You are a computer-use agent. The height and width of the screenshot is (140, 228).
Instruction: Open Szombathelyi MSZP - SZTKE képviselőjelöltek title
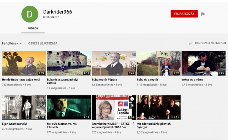pyautogui.click(x=111, y=126)
